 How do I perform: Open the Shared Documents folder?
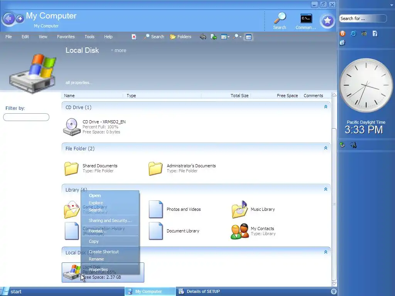click(x=71, y=168)
